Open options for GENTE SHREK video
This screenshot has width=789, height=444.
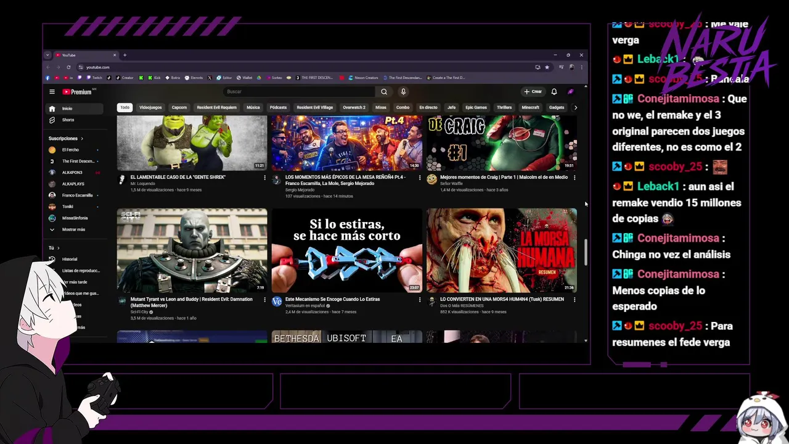click(x=265, y=178)
